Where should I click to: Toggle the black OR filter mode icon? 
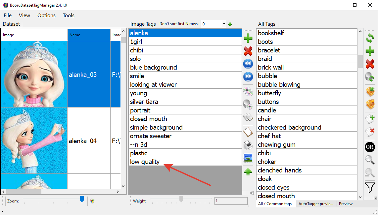(x=370, y=147)
